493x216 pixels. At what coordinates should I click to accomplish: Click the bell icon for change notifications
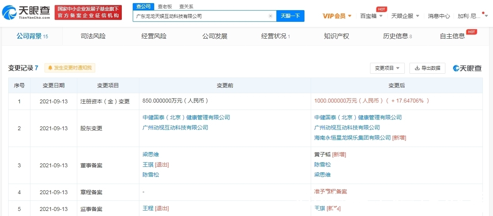click(50, 68)
